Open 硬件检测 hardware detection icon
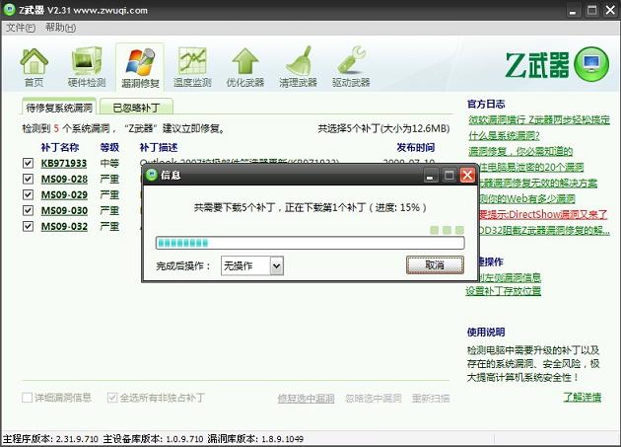621x447 pixels. coord(87,67)
